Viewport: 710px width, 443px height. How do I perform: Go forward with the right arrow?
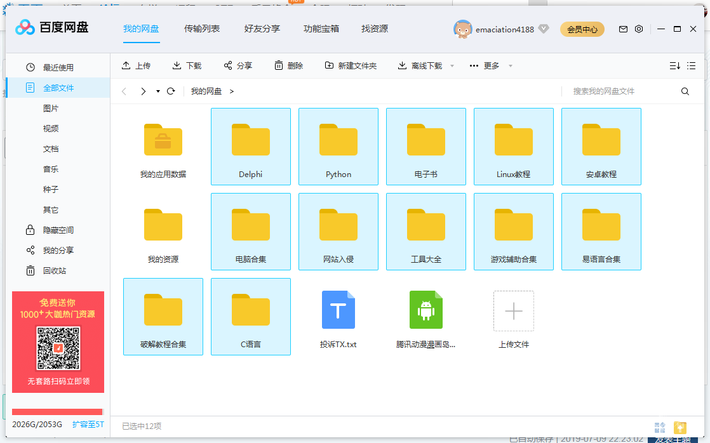(143, 91)
